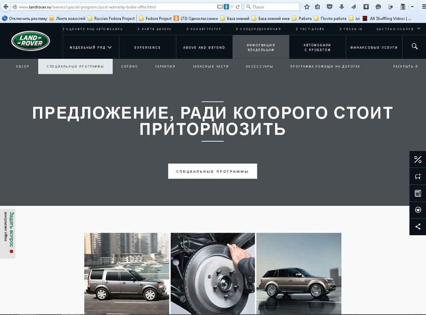The width and height of the screenshot is (426, 315).
Task: Open the share sidebar icon
Action: coord(417,226)
